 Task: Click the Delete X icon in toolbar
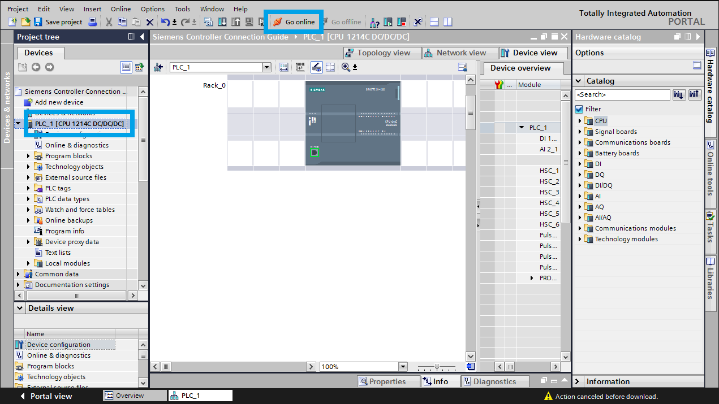point(150,22)
